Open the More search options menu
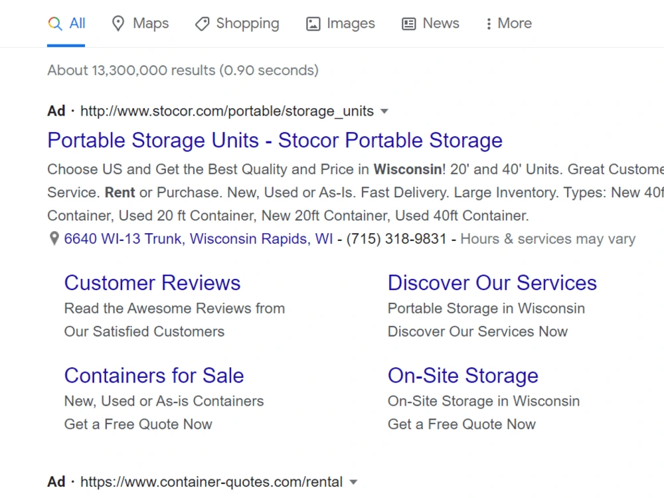 click(509, 23)
